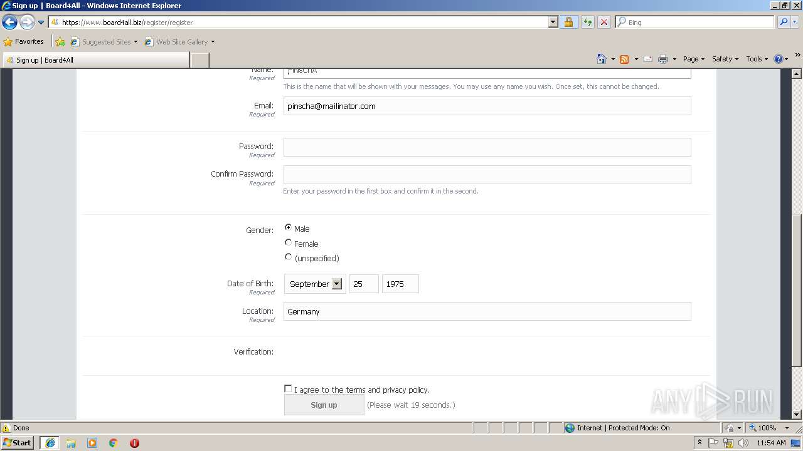
Task: Click the Confirm Password input field
Action: (487, 175)
